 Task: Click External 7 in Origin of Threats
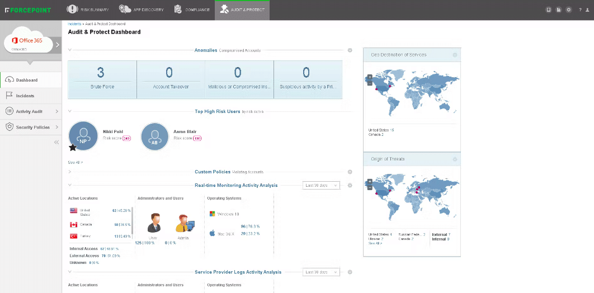pos(441,235)
